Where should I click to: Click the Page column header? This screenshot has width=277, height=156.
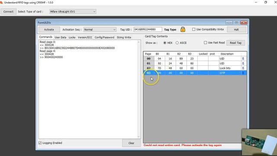(x=149, y=54)
